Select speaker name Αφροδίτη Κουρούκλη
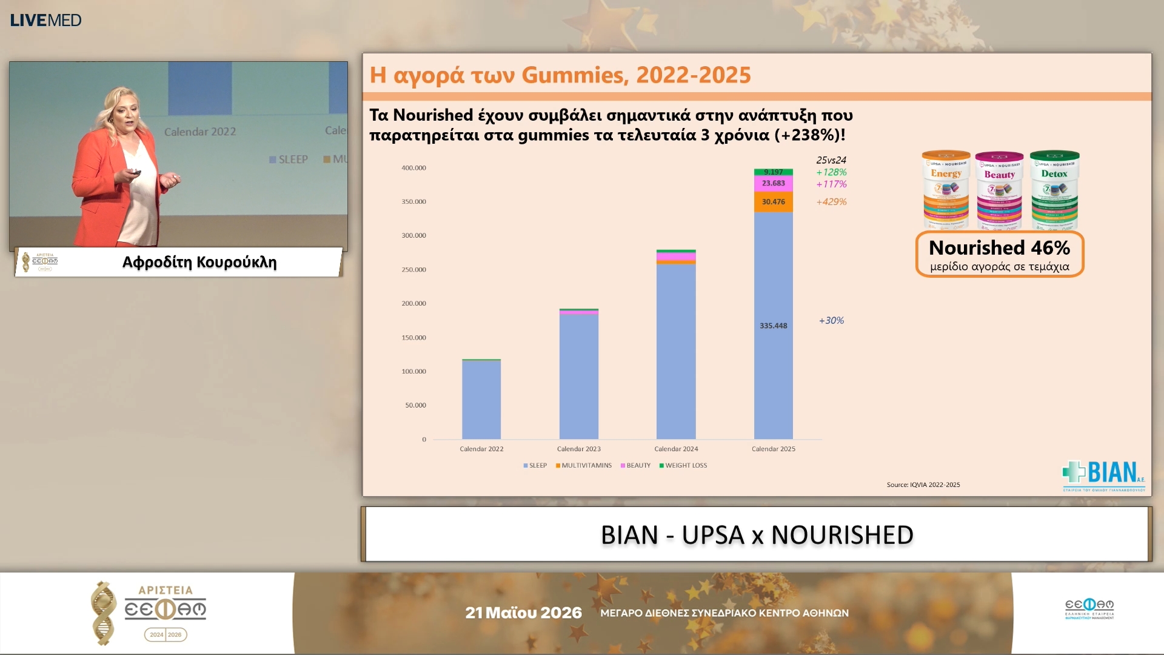1164x655 pixels. coord(199,262)
